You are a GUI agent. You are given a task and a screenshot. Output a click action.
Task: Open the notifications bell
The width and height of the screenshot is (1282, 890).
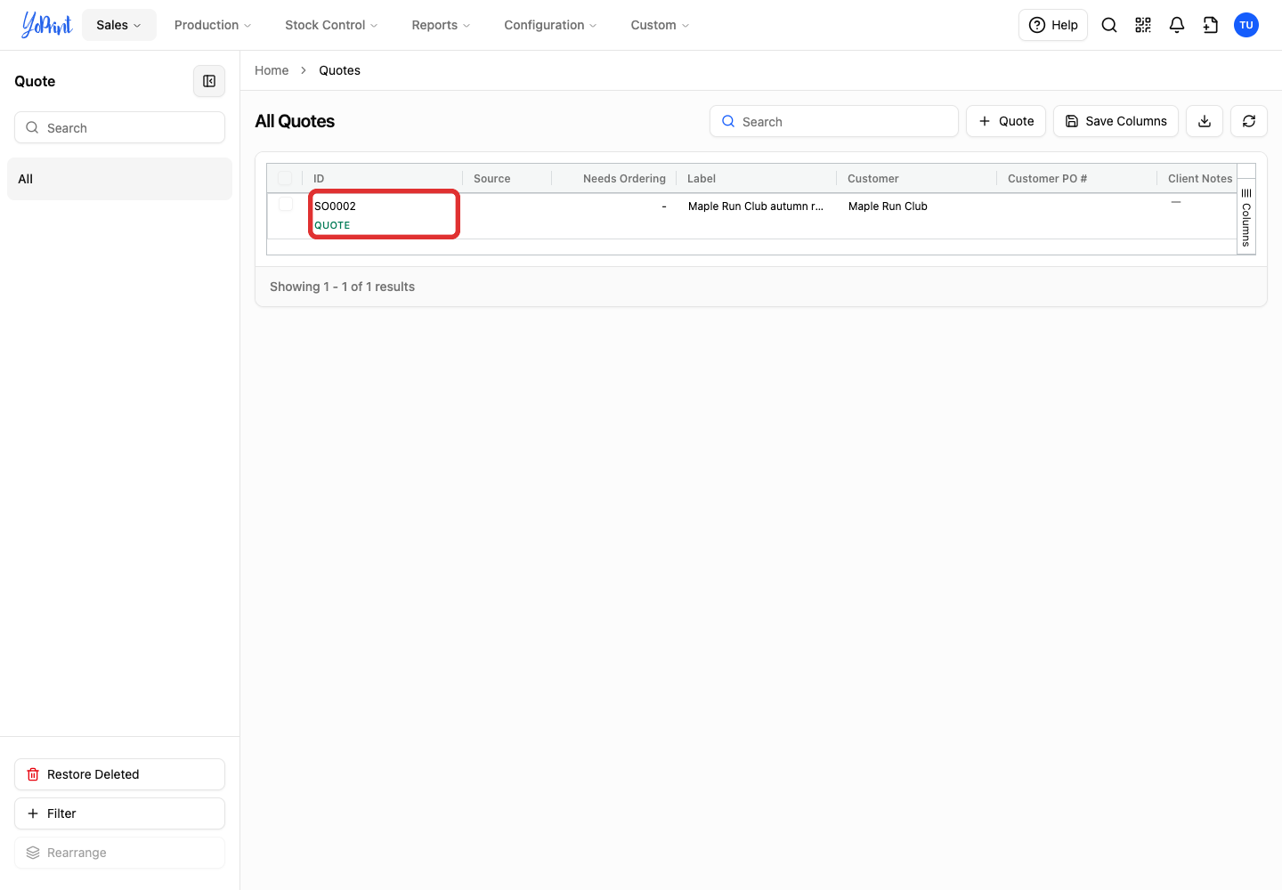point(1177,25)
